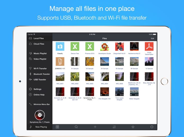Click the Minimize Menu Bar arrows icon
Viewport: 184px width, 137px height.
pos(30,104)
